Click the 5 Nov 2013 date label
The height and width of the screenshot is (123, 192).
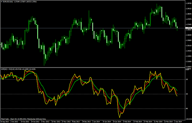(45, 122)
